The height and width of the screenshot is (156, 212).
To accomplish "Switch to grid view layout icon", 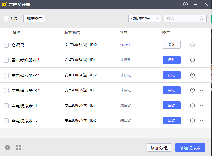I will click(x=19, y=148).
